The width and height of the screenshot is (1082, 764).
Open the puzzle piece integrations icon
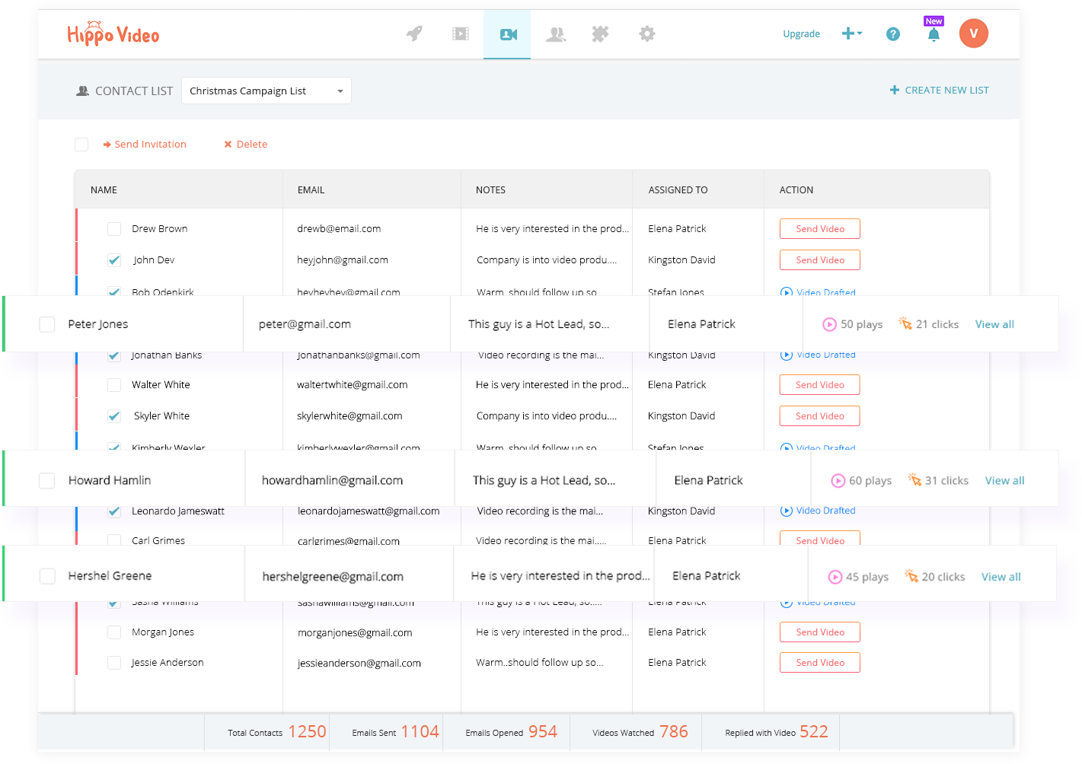601,33
